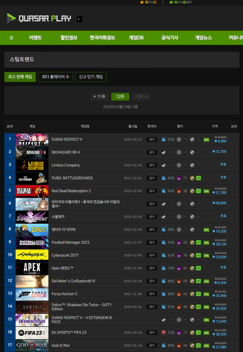Open EA SPORTS FIFA 23 thumbnail
This screenshot has height=352, width=243.
click(32, 333)
